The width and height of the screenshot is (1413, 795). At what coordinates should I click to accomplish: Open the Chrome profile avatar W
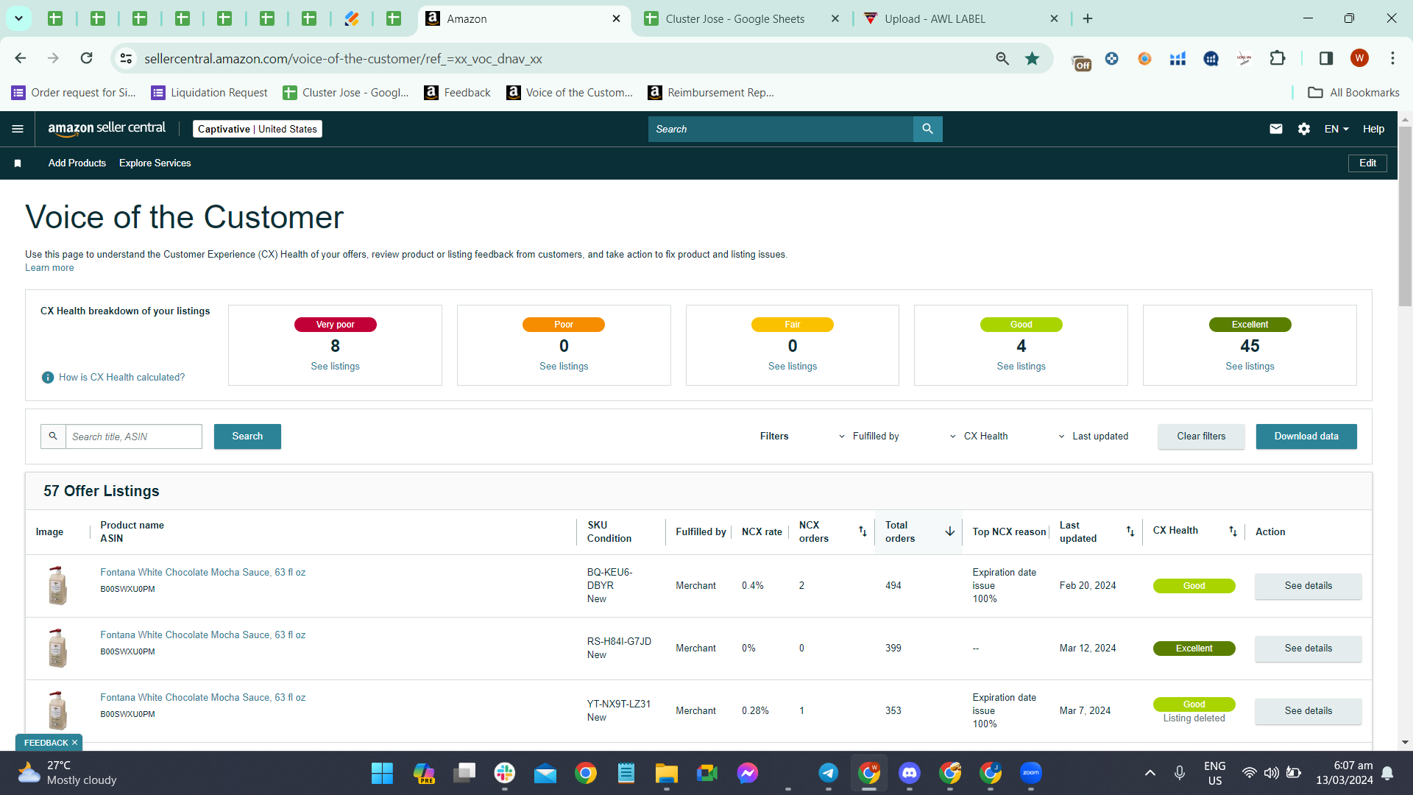pyautogui.click(x=1359, y=58)
